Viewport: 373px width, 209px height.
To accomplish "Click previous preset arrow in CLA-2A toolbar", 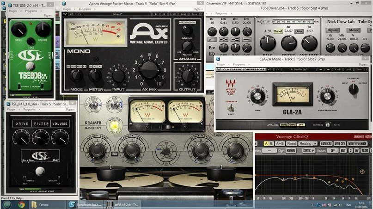I will [320, 69].
